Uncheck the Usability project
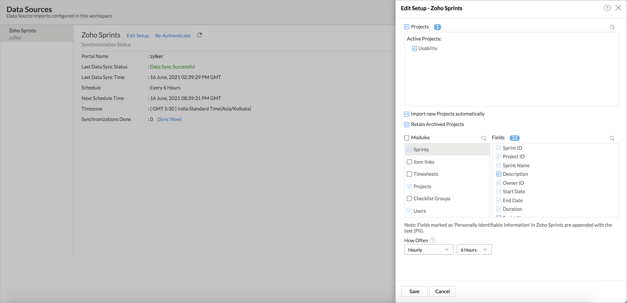Image resolution: width=627 pixels, height=303 pixels. click(x=414, y=49)
